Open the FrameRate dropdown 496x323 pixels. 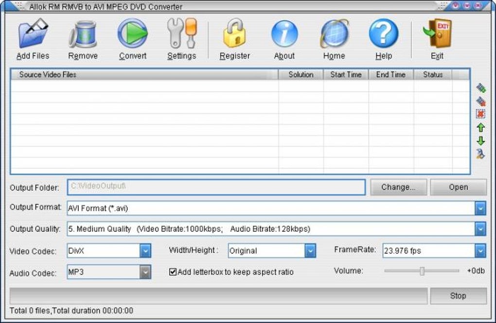pyautogui.click(x=480, y=251)
